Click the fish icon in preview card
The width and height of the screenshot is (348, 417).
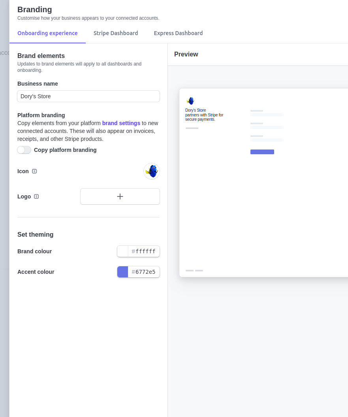(191, 101)
